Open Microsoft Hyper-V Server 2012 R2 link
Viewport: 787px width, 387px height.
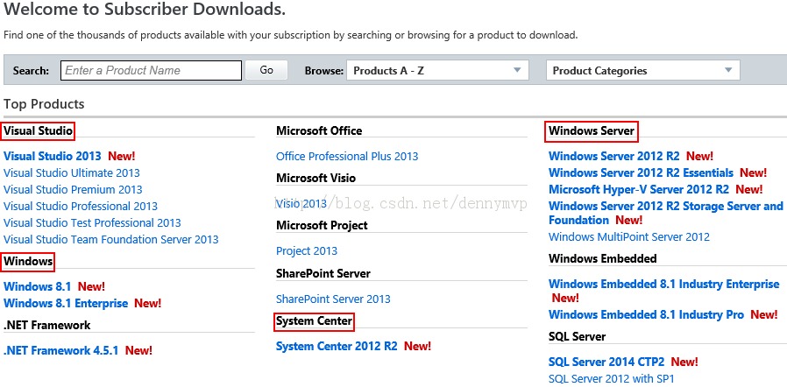(x=639, y=189)
